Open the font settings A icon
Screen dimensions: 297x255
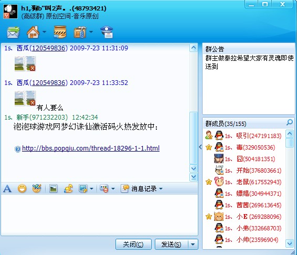(x=7, y=188)
